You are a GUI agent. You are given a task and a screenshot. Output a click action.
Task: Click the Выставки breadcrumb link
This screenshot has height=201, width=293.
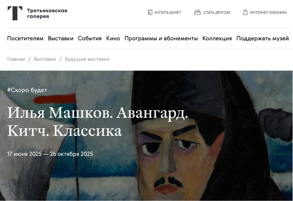45,59
